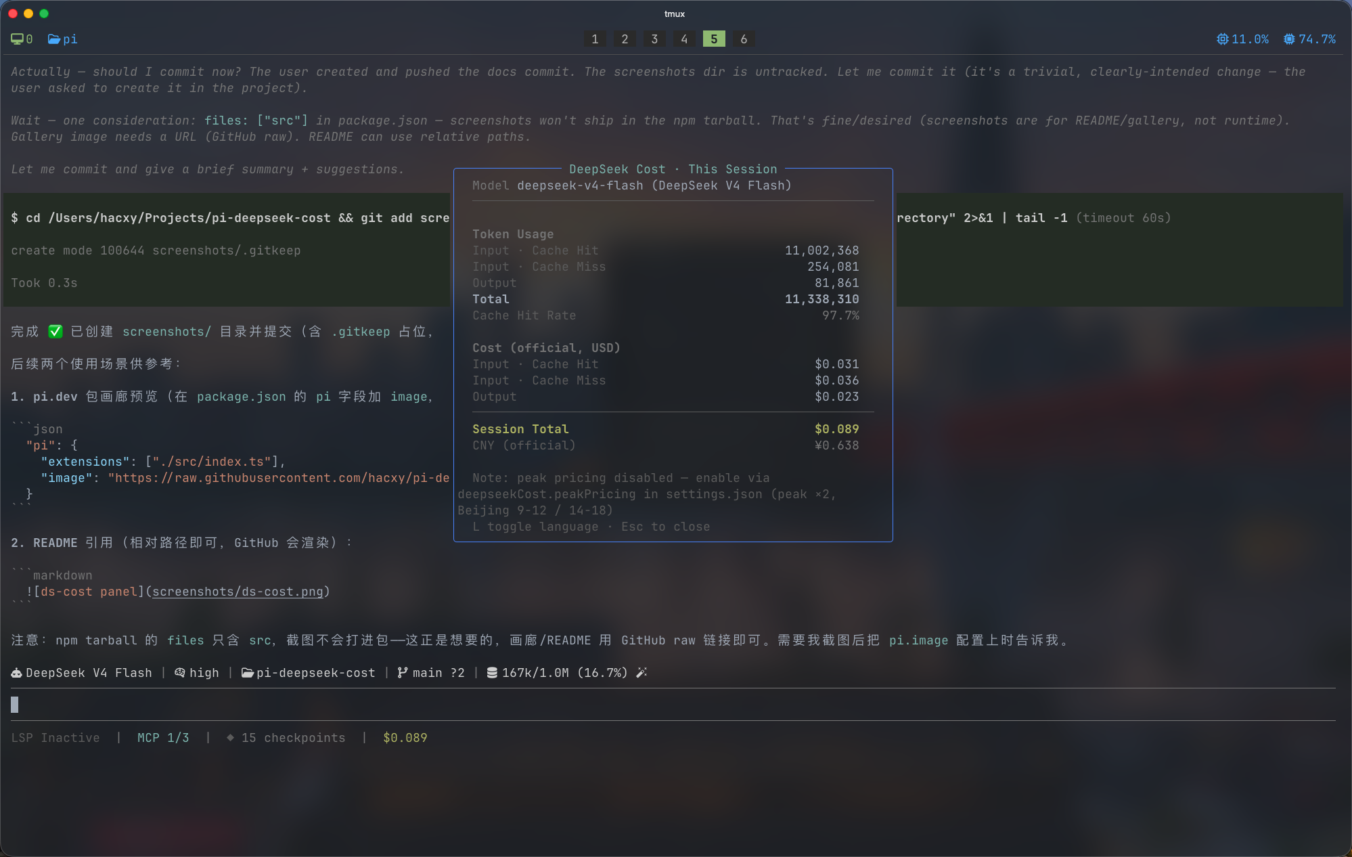Image resolution: width=1352 pixels, height=857 pixels.
Task: Click 'create mode 100644 screenshots/.gitkeep' output line
Action: 156,250
